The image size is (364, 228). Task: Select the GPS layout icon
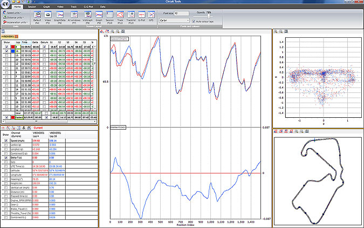(151, 15)
